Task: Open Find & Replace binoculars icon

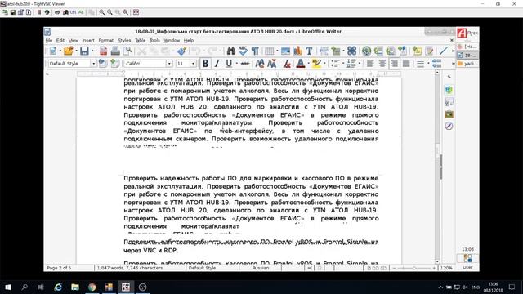Action: 230,51
